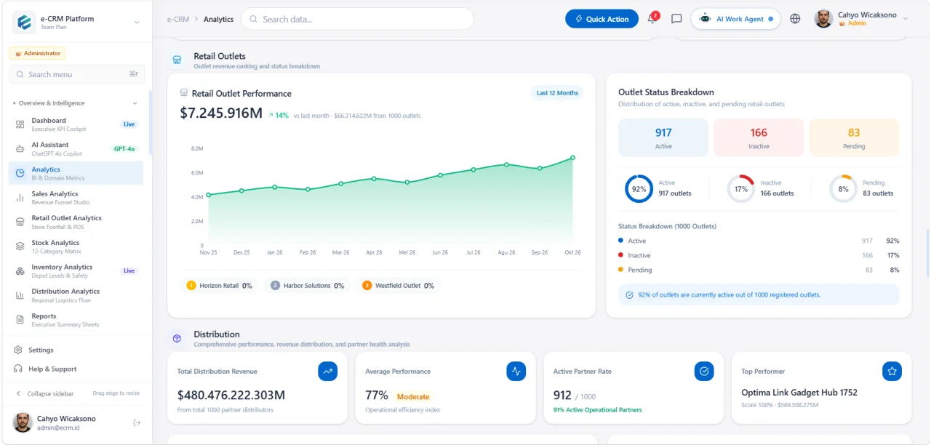Expand the e-CRM Platform workspace dropdown
Screen dimensions: 931x445
click(137, 23)
